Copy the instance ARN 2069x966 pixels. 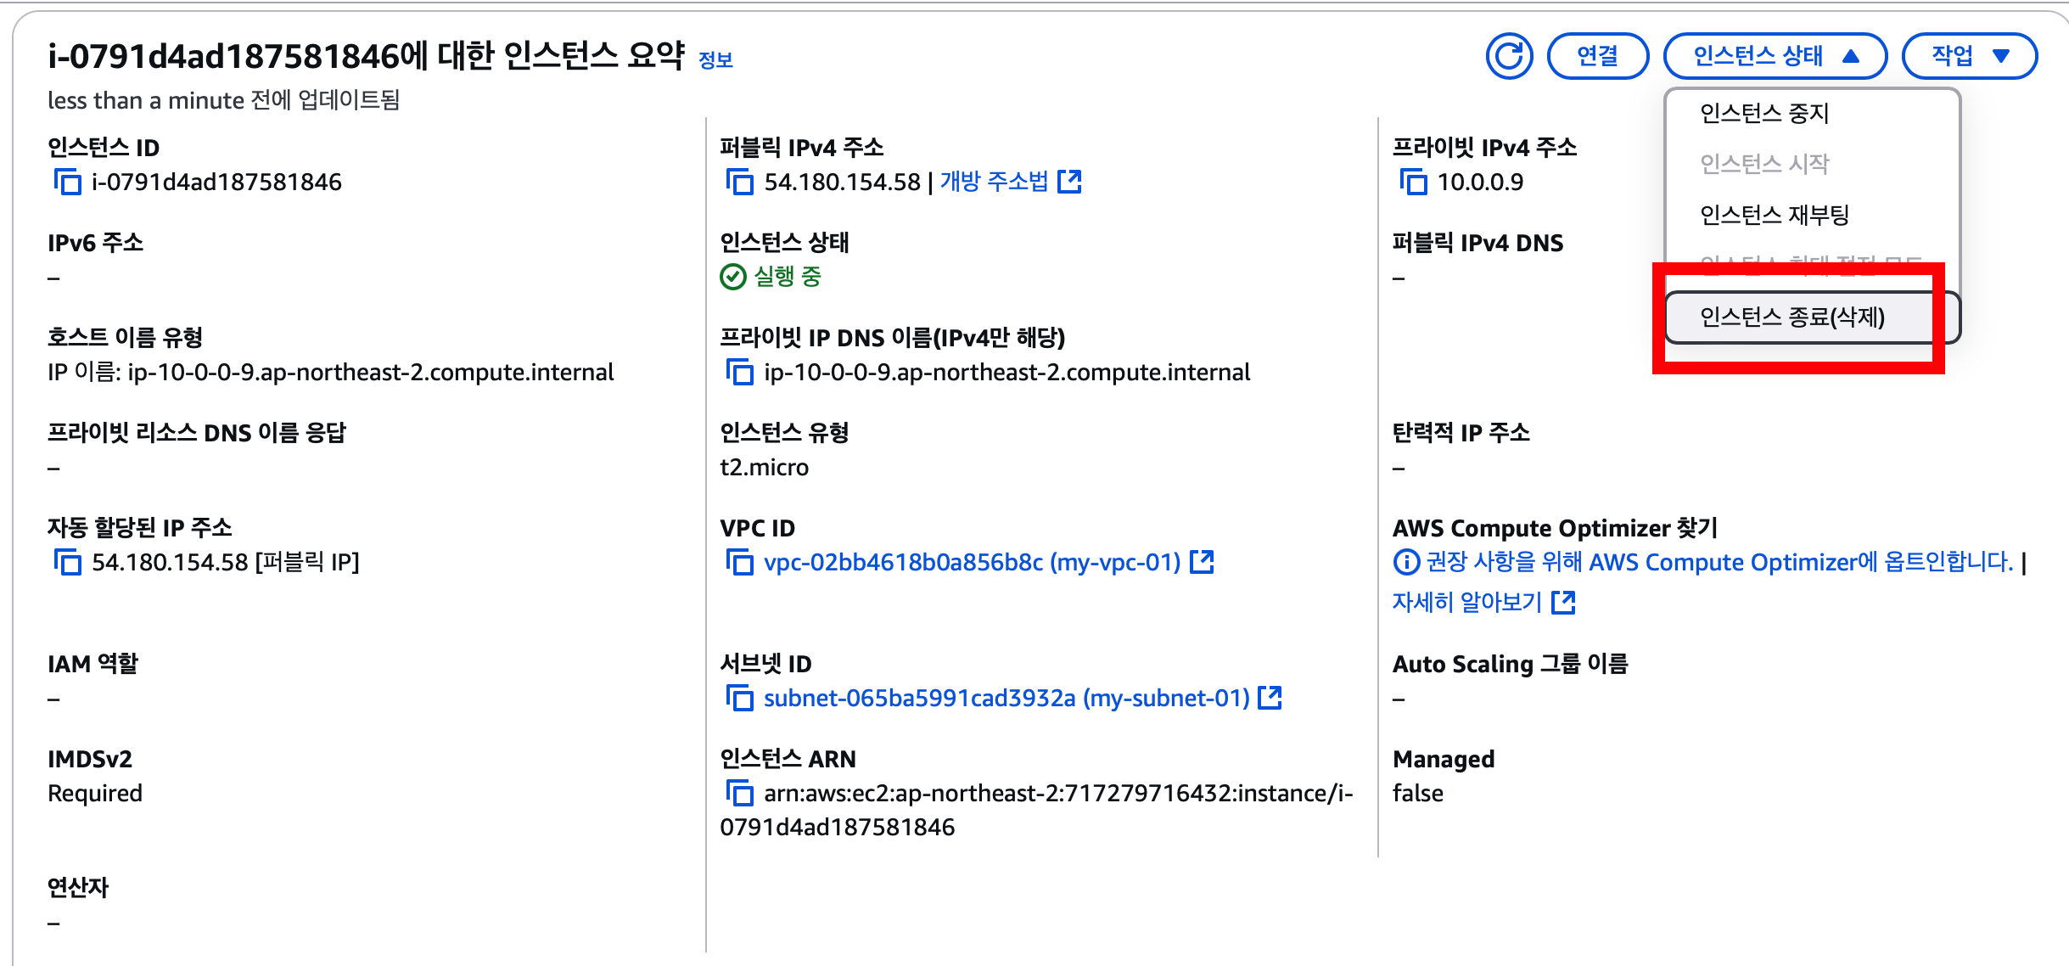point(739,793)
